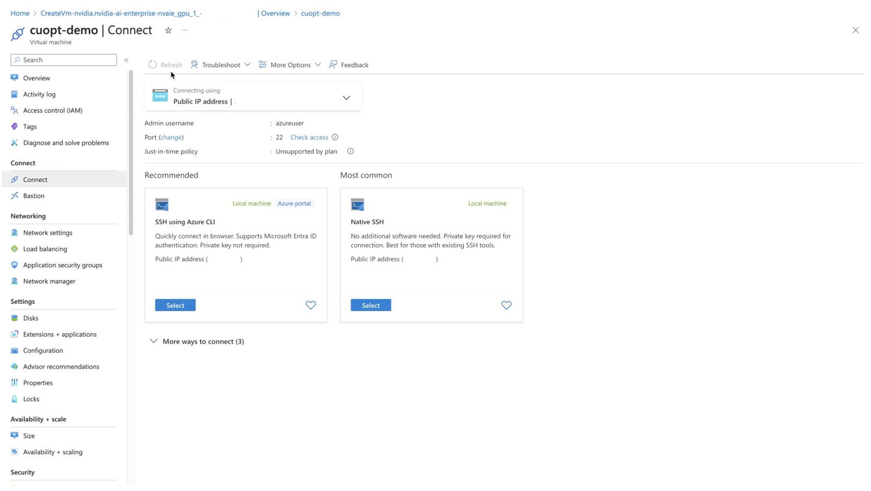Viewport: 871px width, 491px height.
Task: Expand Connecting using Public IP address selector
Action: pos(346,98)
